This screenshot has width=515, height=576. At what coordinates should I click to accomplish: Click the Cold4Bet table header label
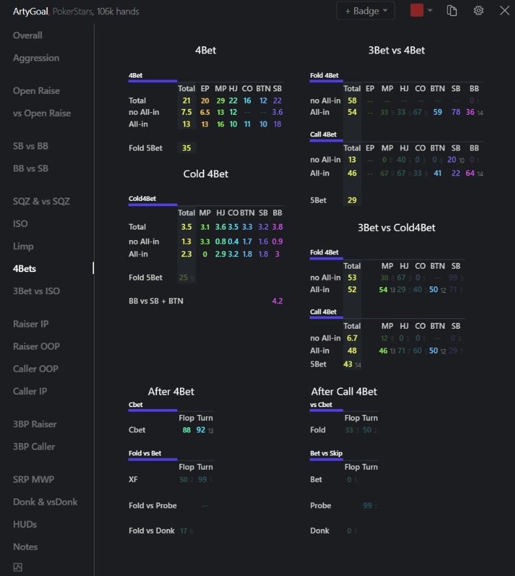point(142,199)
